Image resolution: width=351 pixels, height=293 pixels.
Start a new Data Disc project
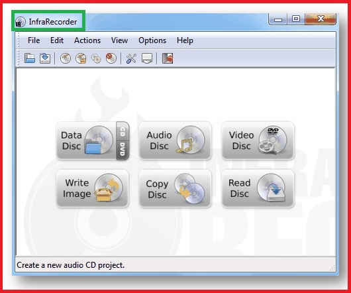(86, 141)
